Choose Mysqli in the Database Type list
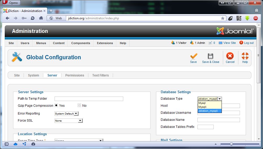This screenshot has height=149, width=263. pyautogui.click(x=202, y=107)
